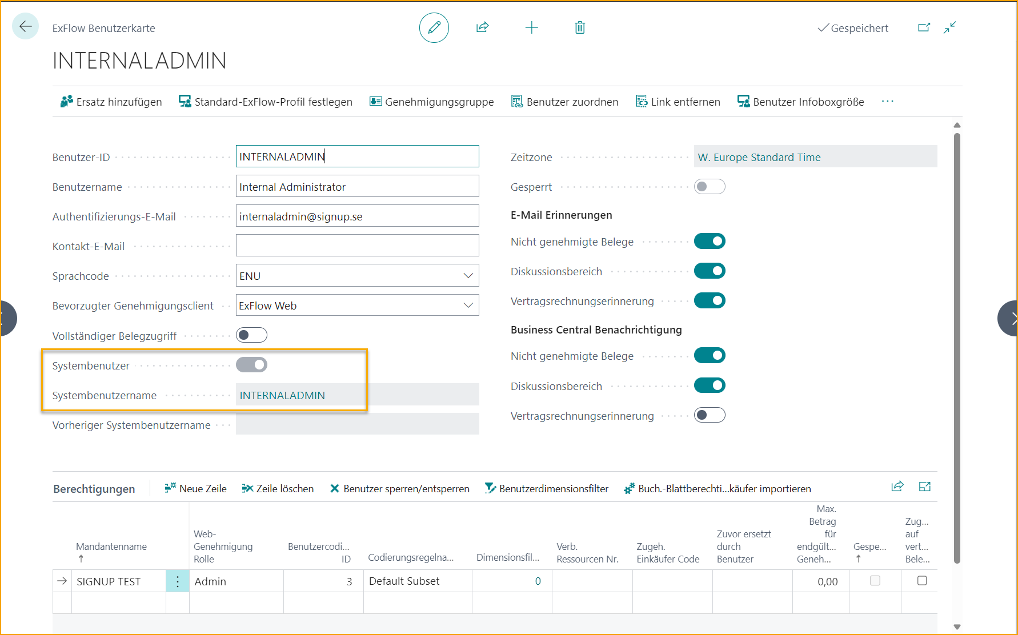The width and height of the screenshot is (1018, 635).
Task: Click Zeile löschen
Action: pos(278,488)
